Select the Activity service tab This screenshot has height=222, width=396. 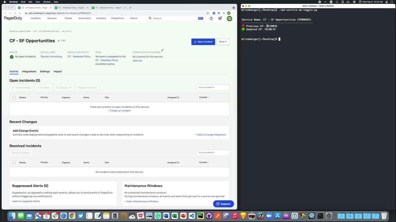14,72
